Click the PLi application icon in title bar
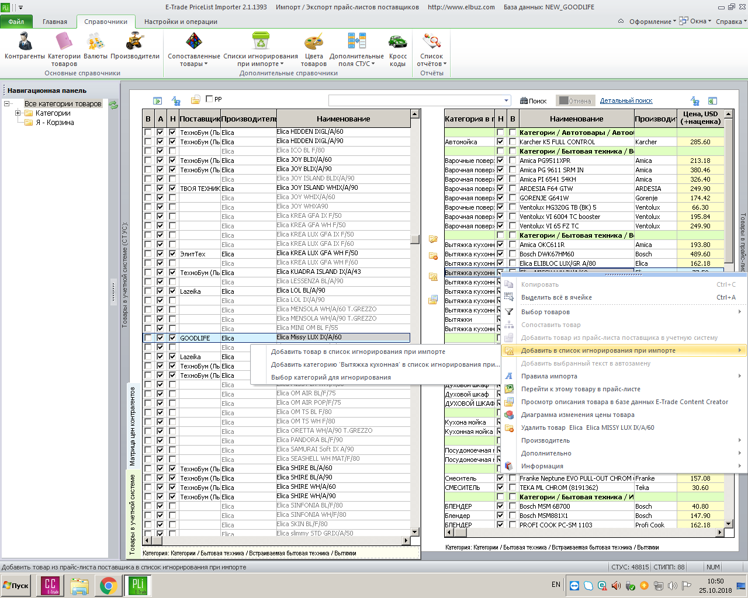The width and height of the screenshot is (748, 598). click(x=5, y=7)
